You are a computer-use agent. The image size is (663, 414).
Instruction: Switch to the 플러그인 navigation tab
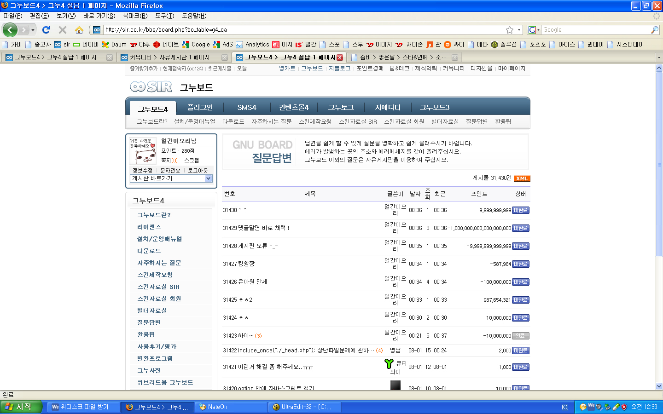(x=200, y=107)
